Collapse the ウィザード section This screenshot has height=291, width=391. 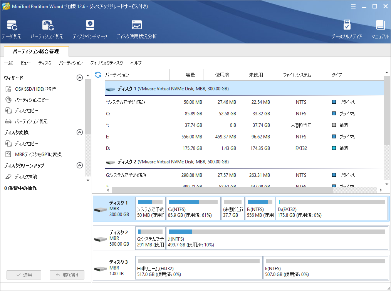[79, 78]
